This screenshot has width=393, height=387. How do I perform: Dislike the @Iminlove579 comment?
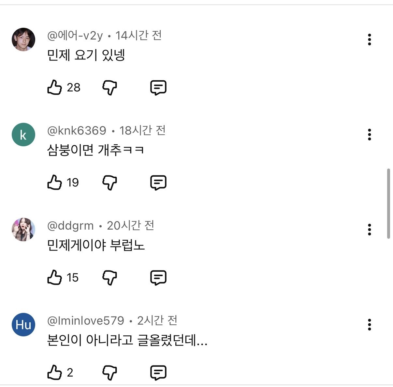tap(110, 373)
